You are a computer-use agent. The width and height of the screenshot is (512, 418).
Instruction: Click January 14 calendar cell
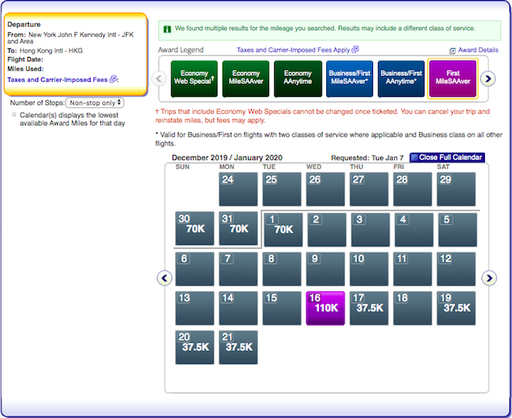click(238, 308)
